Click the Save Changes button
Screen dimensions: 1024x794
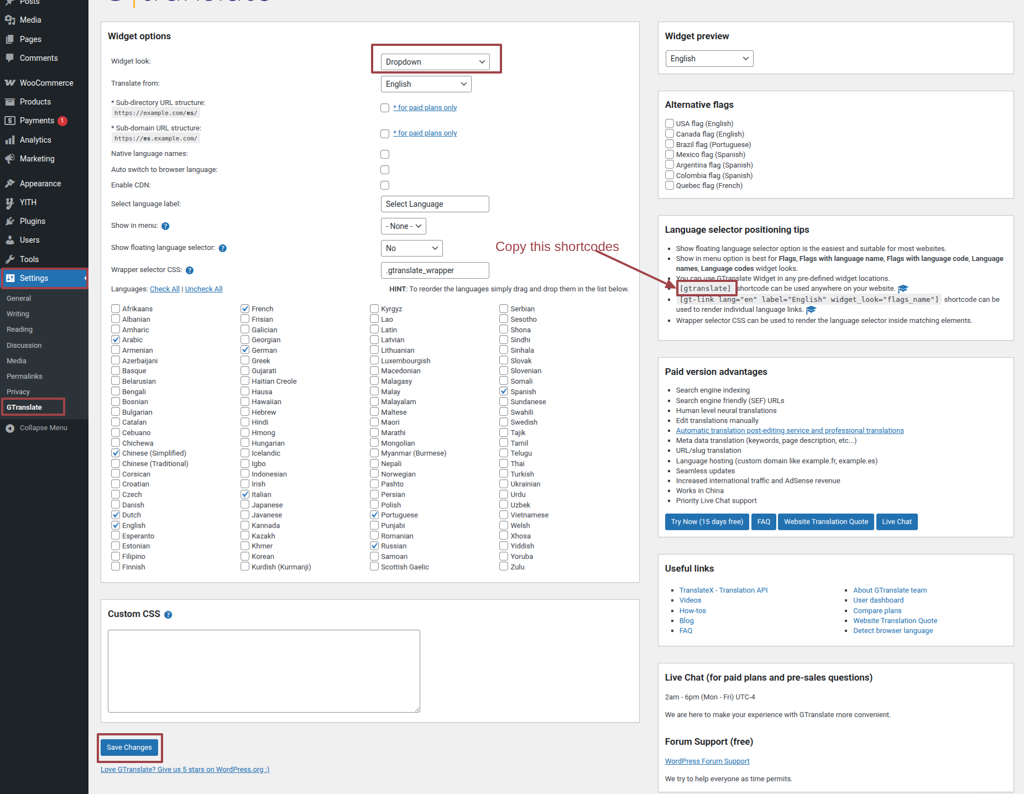point(129,748)
